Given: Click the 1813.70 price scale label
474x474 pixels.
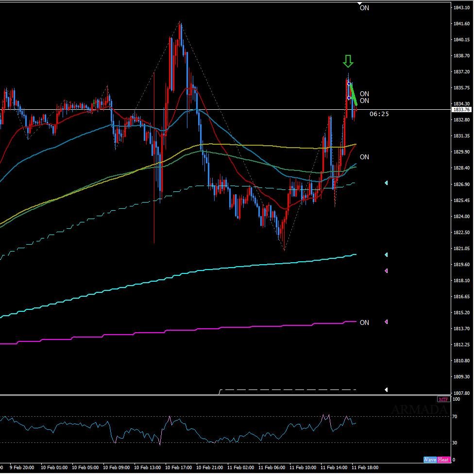Looking at the screenshot, I should pos(461,328).
